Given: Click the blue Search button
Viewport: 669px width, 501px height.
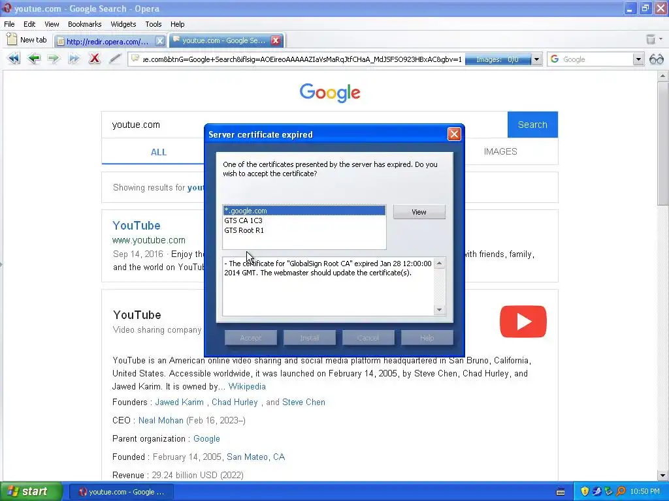Looking at the screenshot, I should [x=532, y=125].
